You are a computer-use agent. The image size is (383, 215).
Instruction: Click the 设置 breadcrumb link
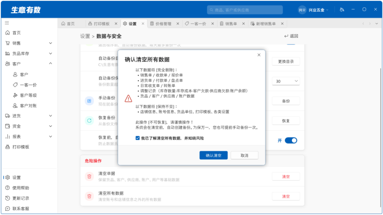pos(85,36)
